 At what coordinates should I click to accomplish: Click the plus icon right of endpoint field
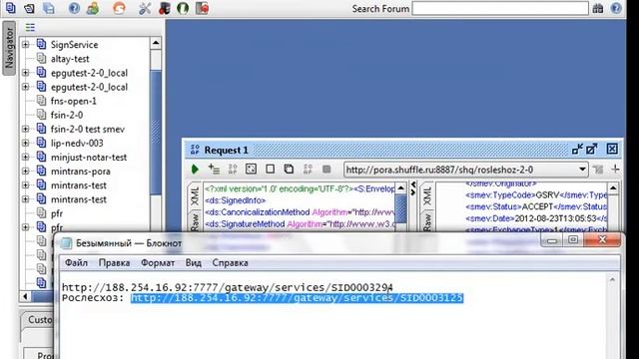point(615,169)
